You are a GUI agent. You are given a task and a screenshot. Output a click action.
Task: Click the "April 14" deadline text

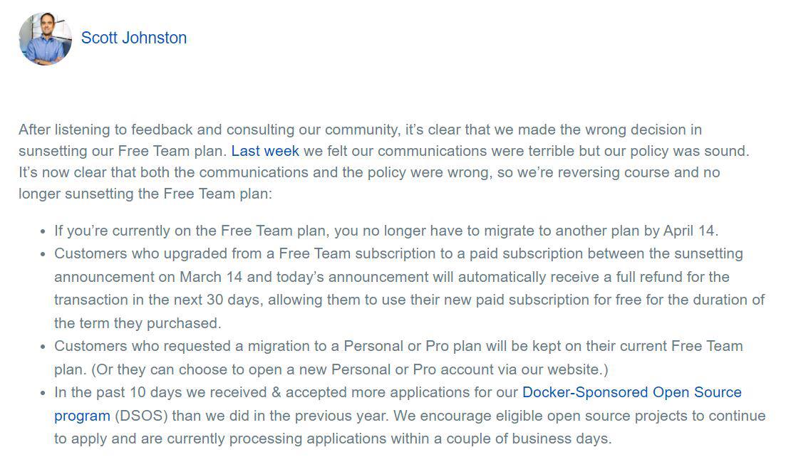tap(691, 231)
